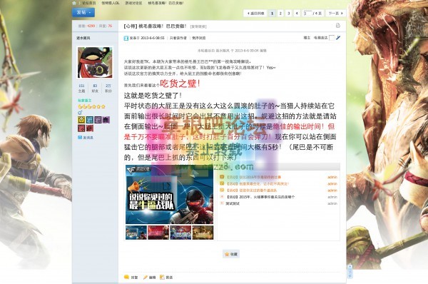Open the 测试测试 list entry

click(233, 203)
